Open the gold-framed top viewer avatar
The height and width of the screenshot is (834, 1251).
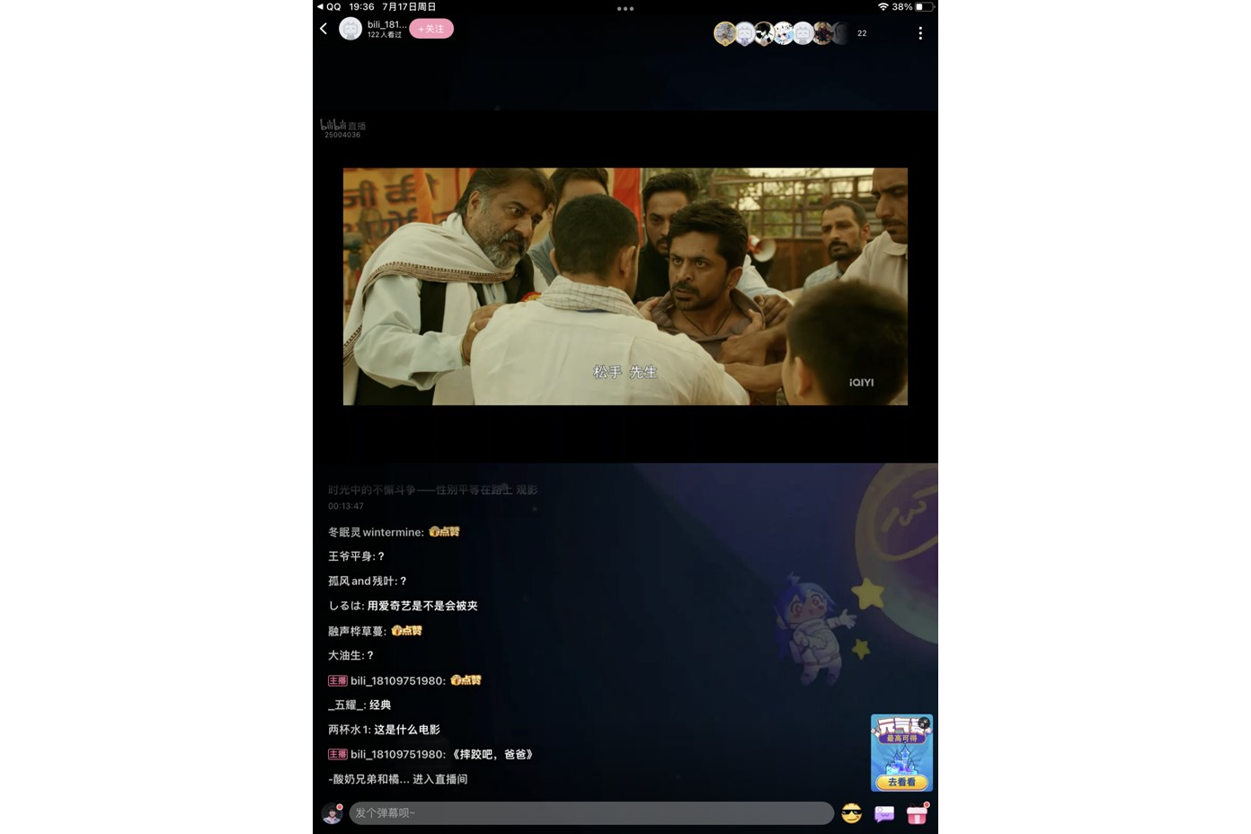724,33
